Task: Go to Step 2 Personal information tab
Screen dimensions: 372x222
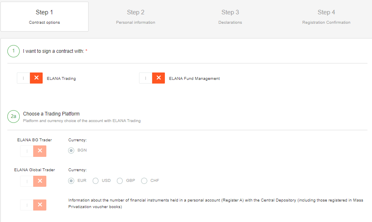Action: pos(136,16)
